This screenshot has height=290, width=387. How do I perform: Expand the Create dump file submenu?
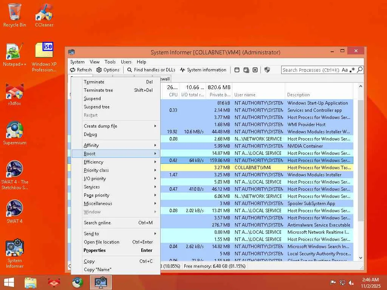pos(116,126)
